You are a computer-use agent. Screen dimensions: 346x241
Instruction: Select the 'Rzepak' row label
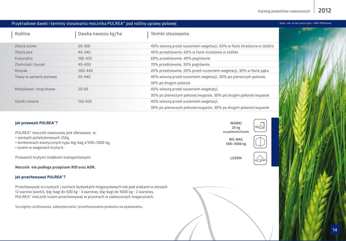[x=21, y=71]
